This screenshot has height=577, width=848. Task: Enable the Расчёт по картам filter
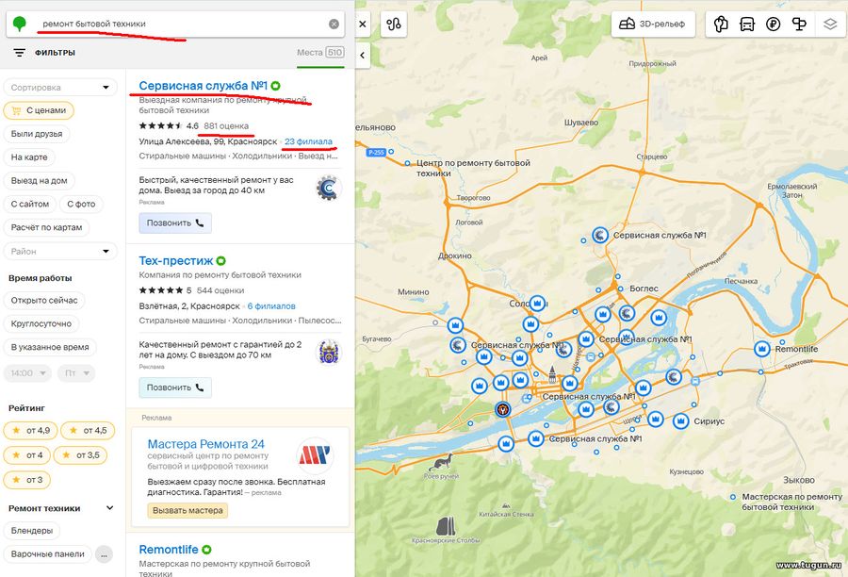(46, 227)
